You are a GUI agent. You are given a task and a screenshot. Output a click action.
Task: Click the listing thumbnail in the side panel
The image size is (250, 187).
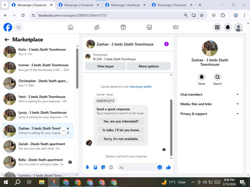(209, 48)
